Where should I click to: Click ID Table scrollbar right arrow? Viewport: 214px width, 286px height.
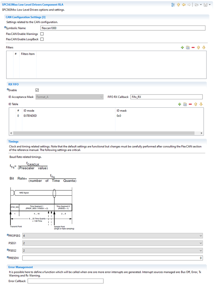(201, 133)
